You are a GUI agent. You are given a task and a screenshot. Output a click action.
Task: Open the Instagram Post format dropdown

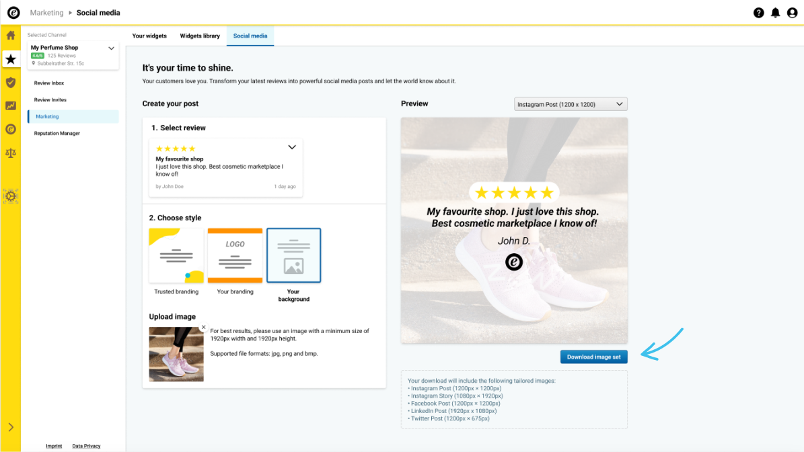pyautogui.click(x=571, y=104)
